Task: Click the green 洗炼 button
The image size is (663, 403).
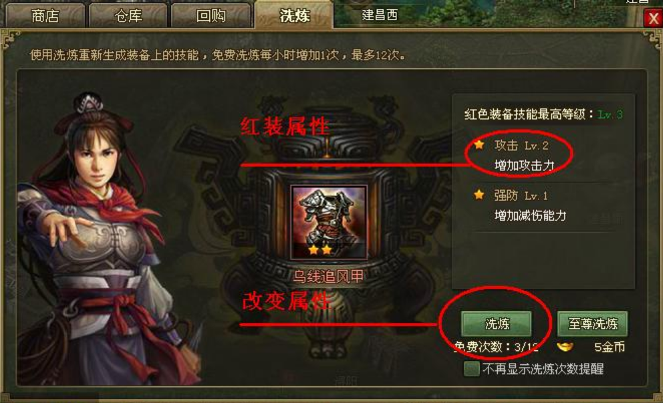Action: pos(497,324)
